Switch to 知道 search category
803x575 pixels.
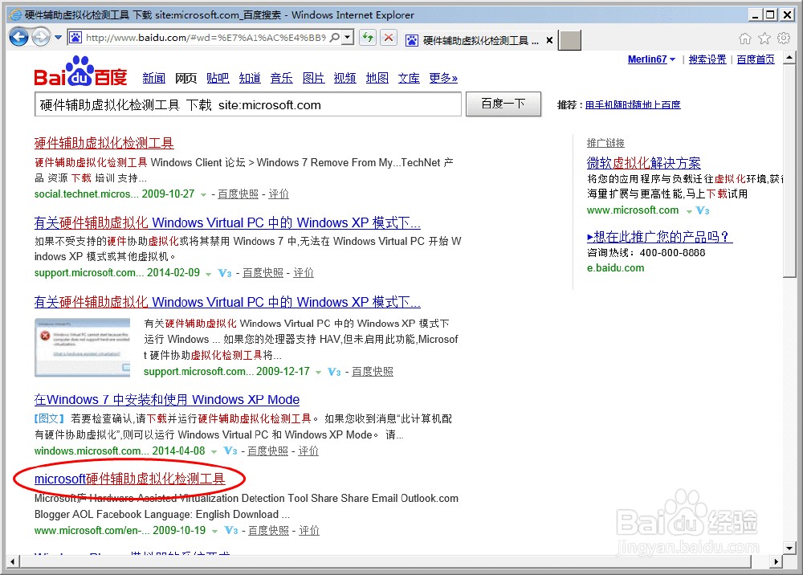point(250,78)
